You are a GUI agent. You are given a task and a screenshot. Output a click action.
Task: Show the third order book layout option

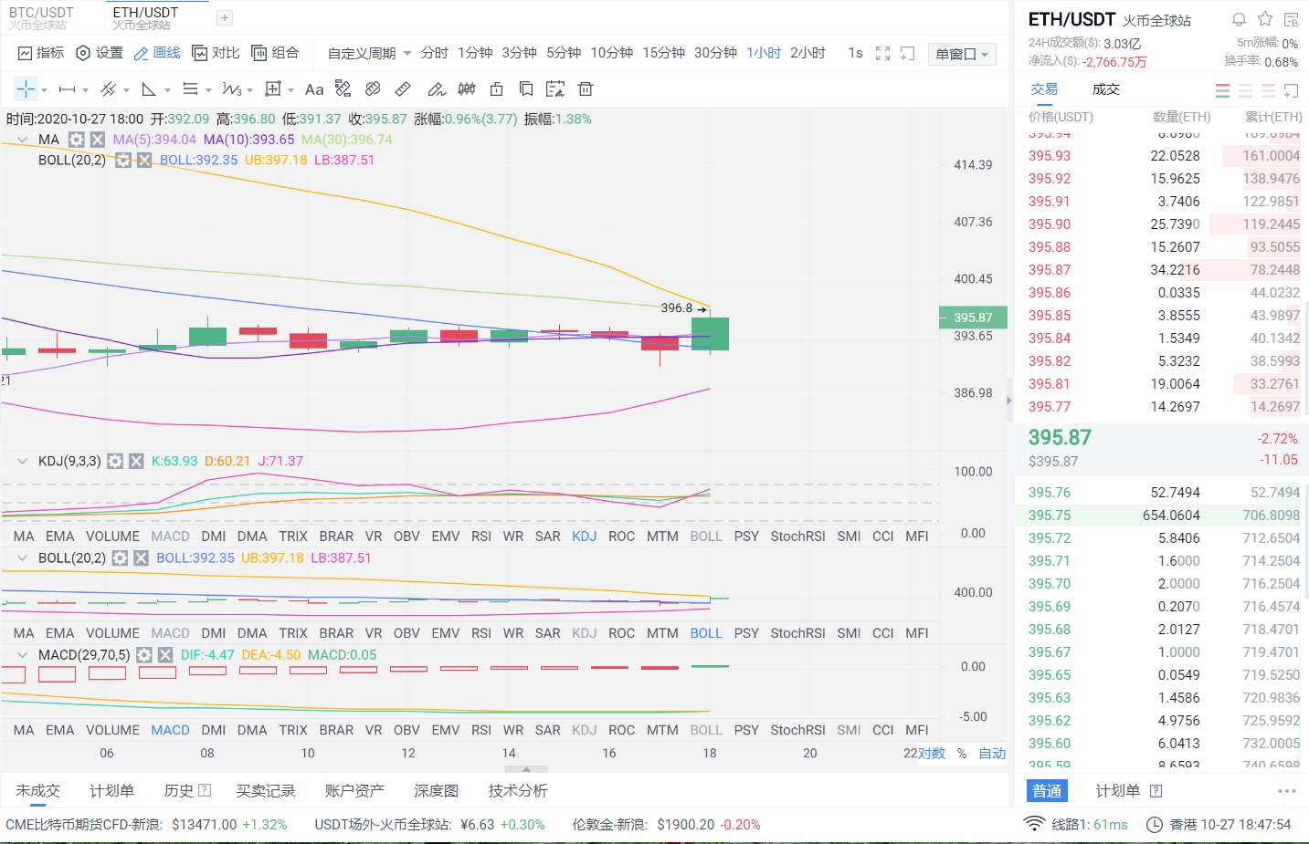[1268, 90]
